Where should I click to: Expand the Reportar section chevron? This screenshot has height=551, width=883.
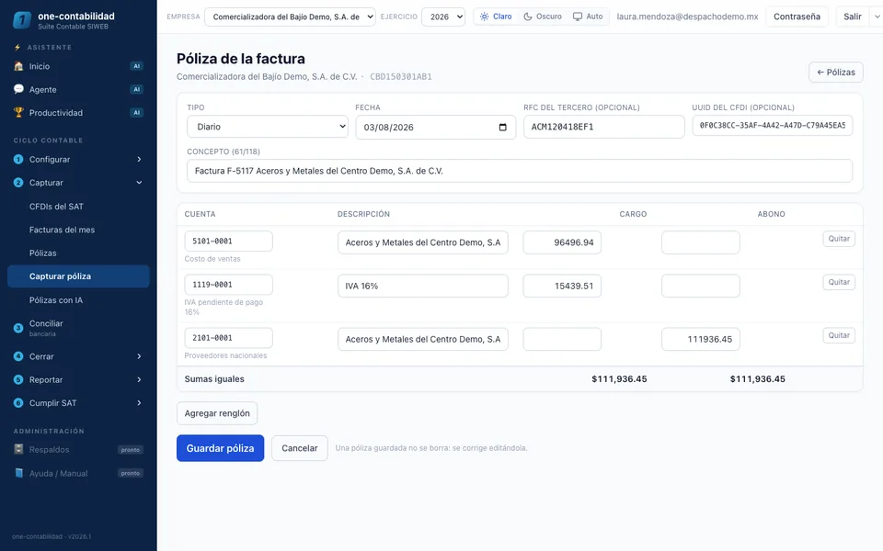pos(139,379)
